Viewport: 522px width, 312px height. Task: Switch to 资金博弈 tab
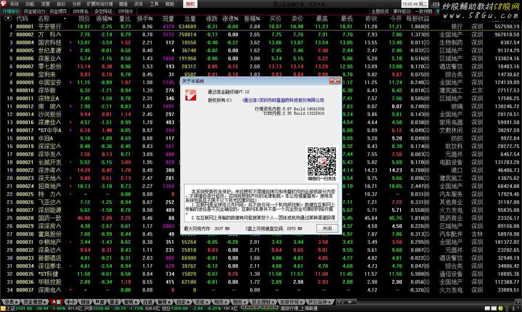(x=58, y=11)
